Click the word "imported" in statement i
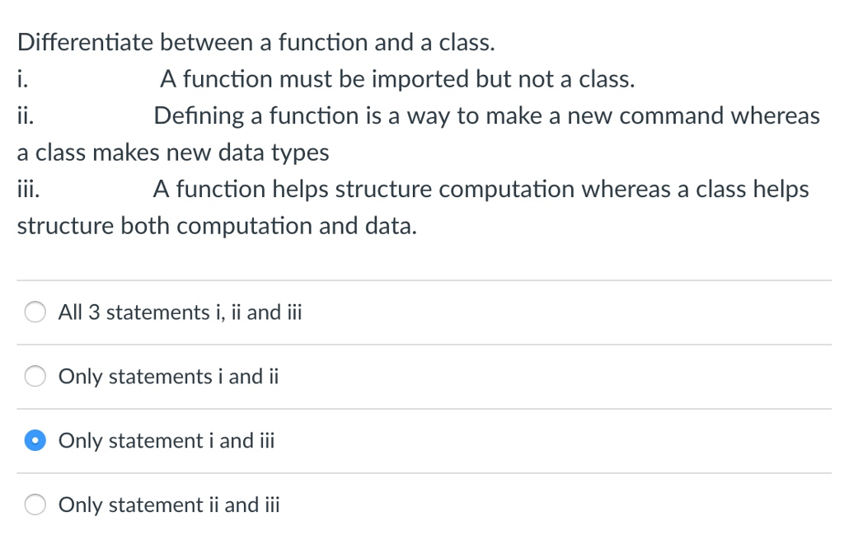 click(420, 79)
